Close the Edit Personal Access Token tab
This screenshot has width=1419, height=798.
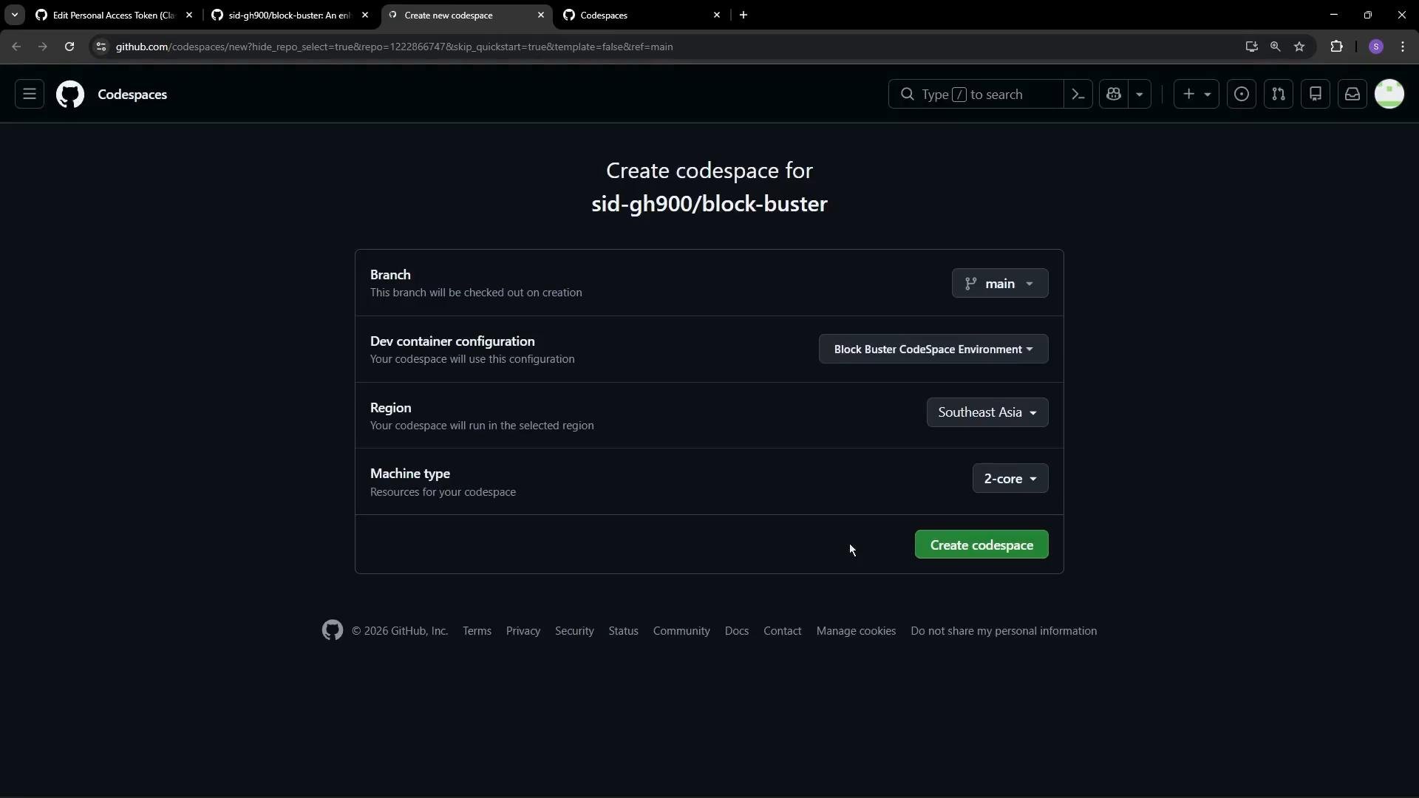click(x=189, y=15)
